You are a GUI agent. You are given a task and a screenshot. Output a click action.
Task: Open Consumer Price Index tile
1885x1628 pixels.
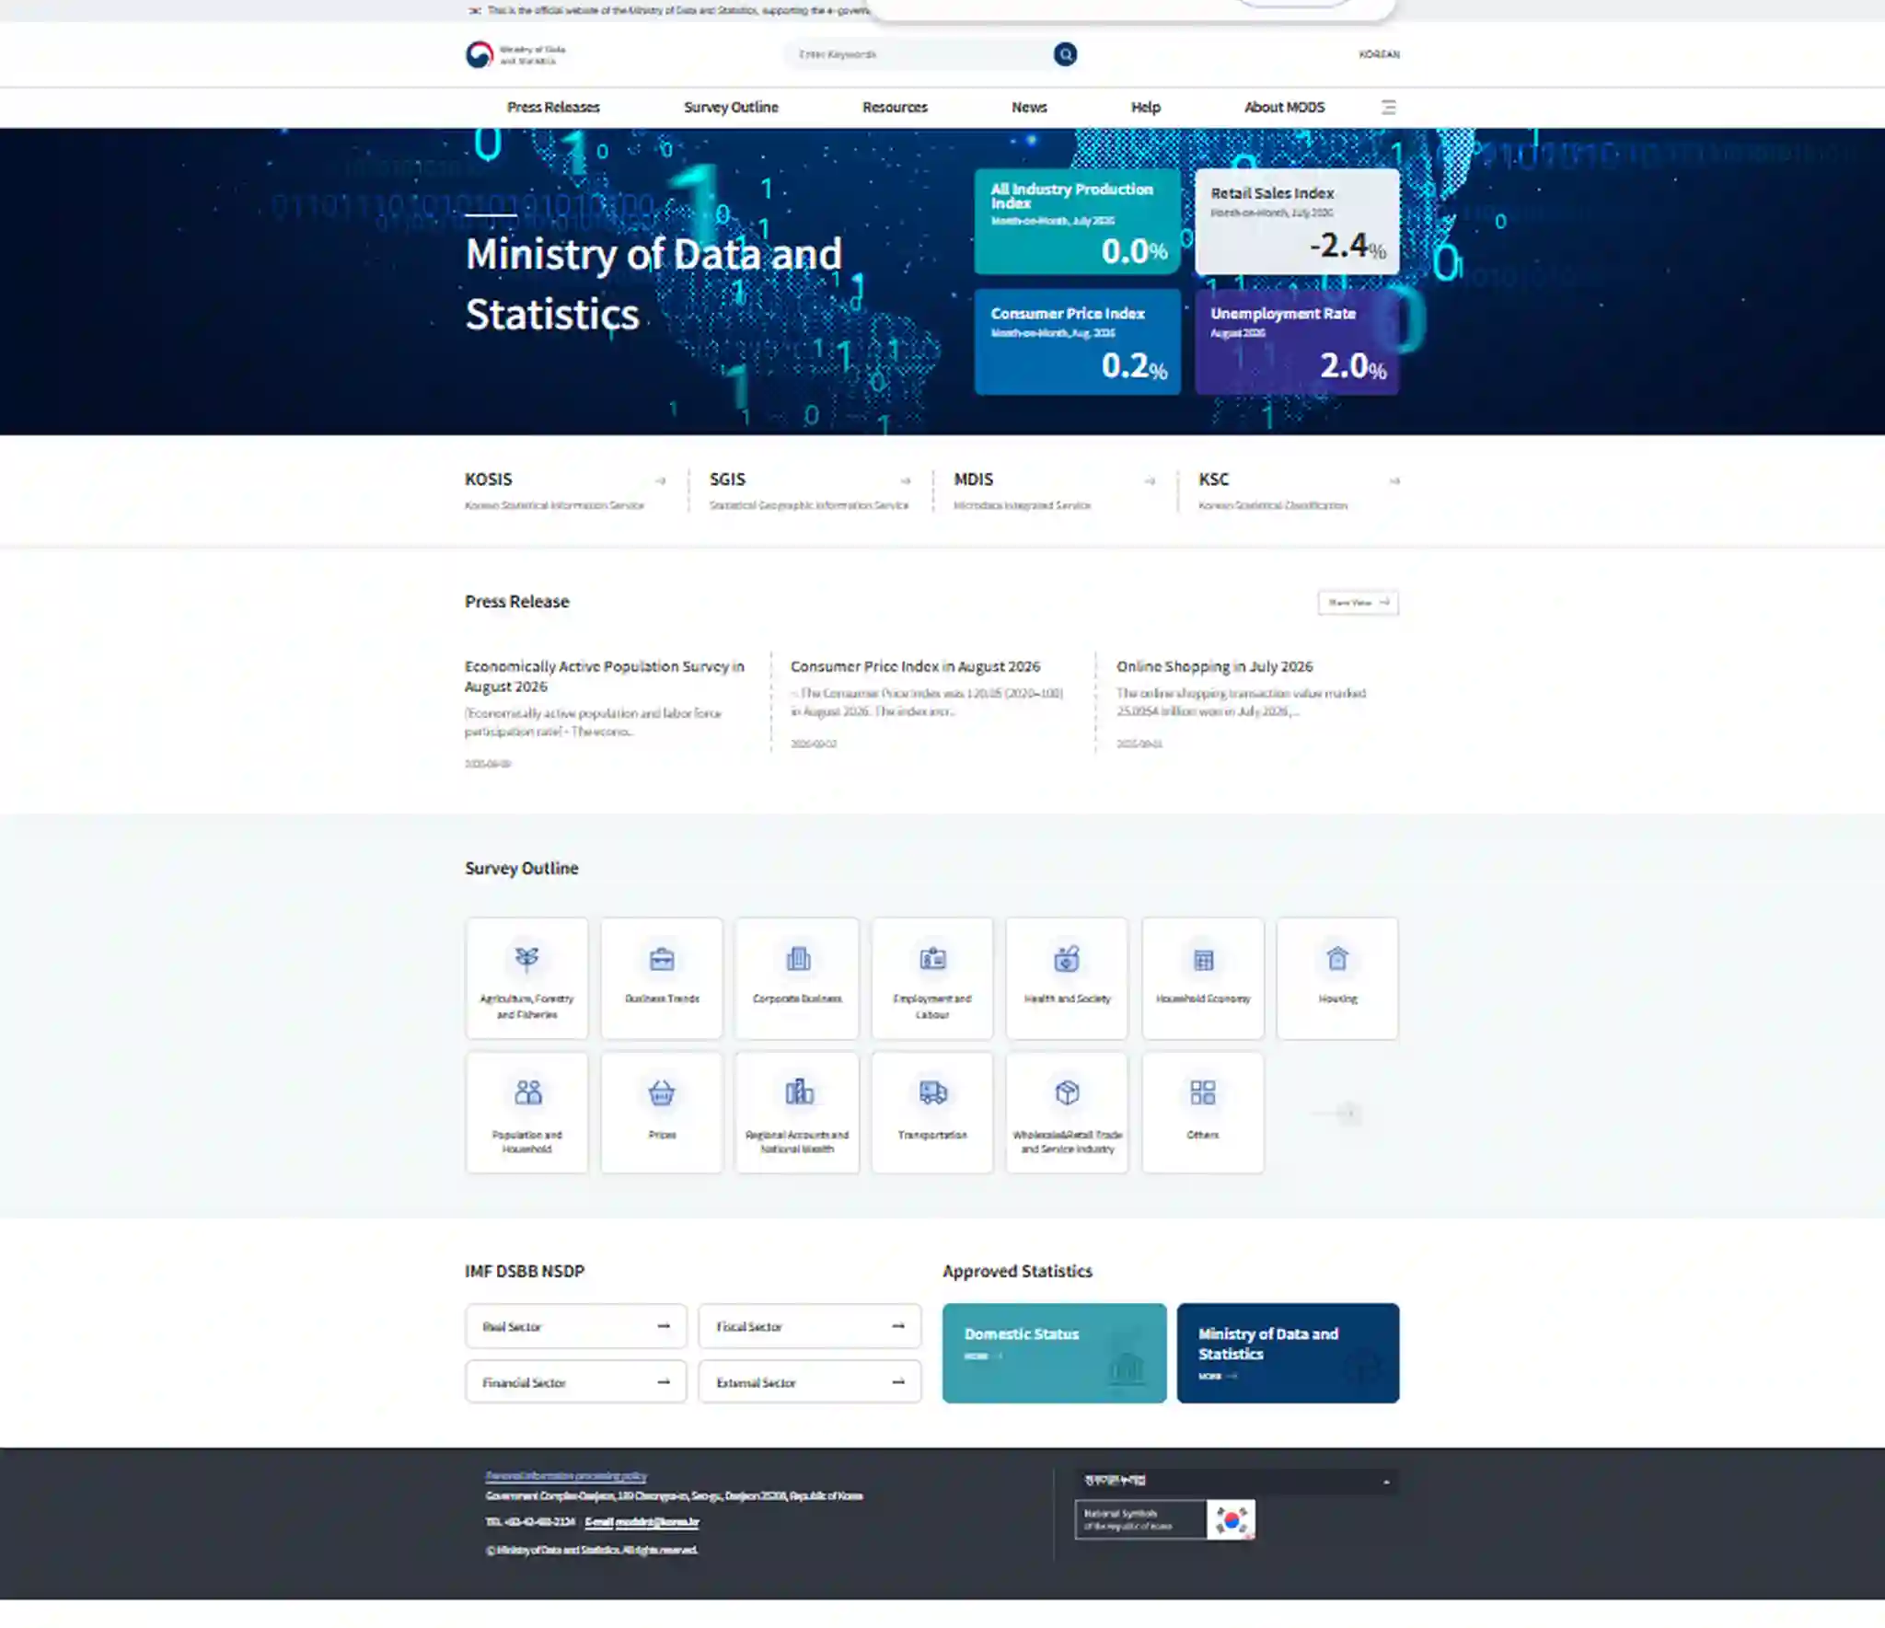pyautogui.click(x=1077, y=341)
